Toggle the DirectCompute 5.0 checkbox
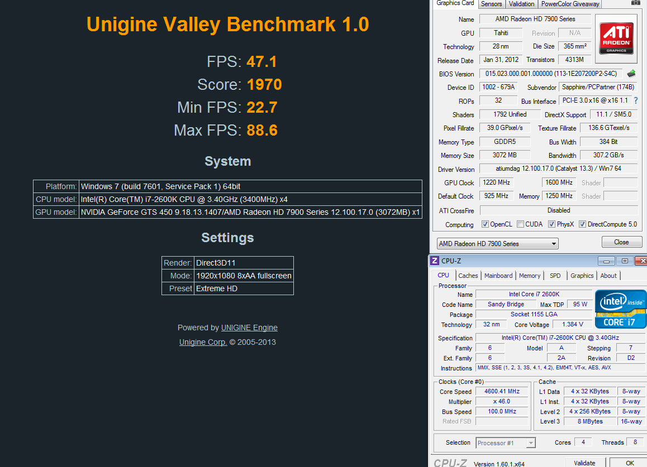The image size is (647, 467). coord(582,224)
